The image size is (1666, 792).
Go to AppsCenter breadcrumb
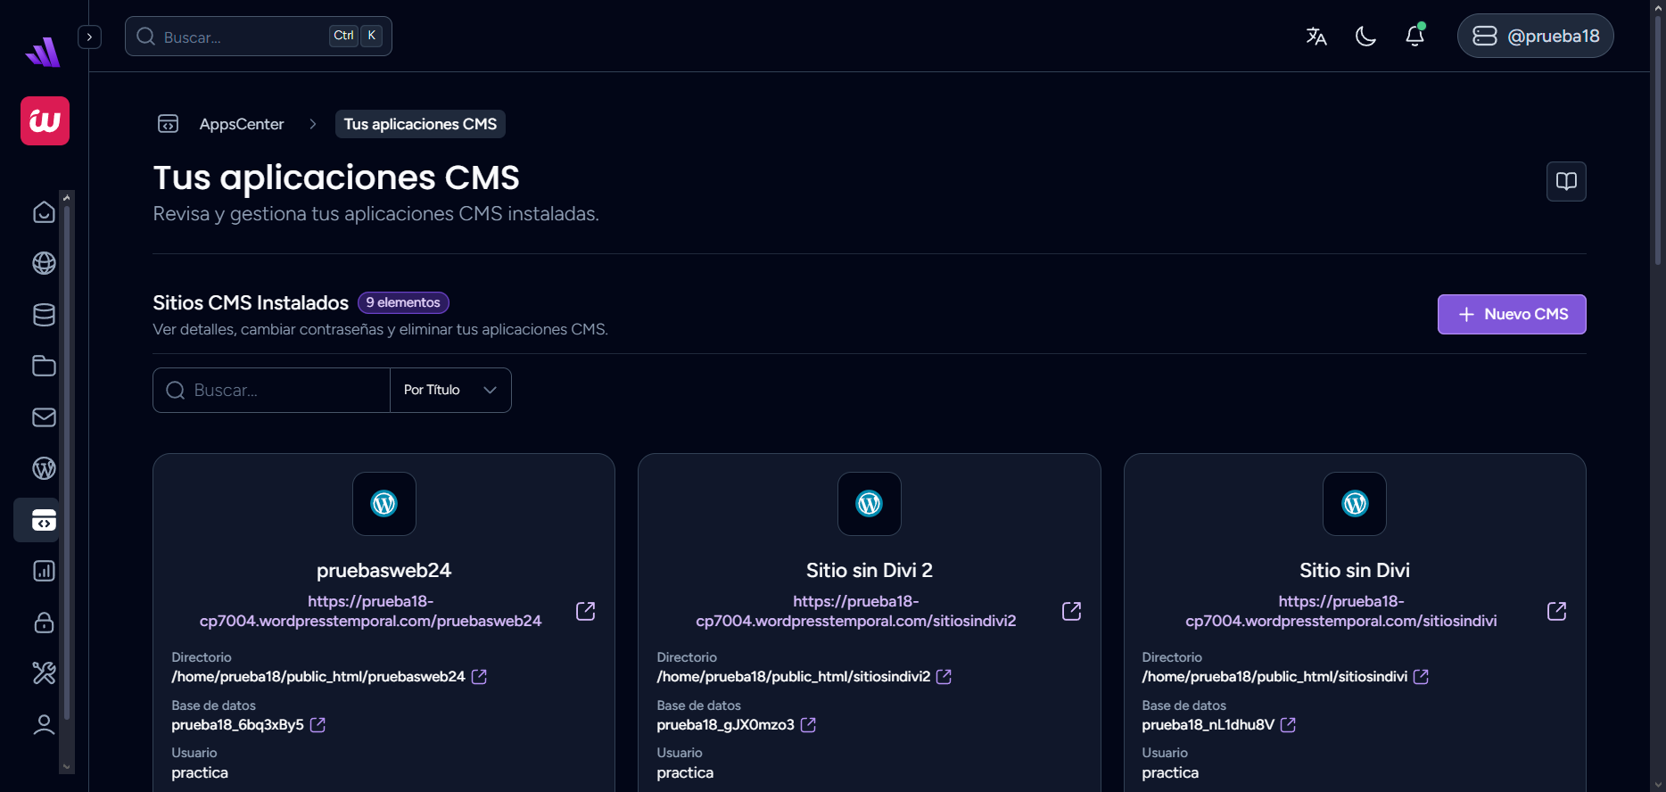point(241,125)
